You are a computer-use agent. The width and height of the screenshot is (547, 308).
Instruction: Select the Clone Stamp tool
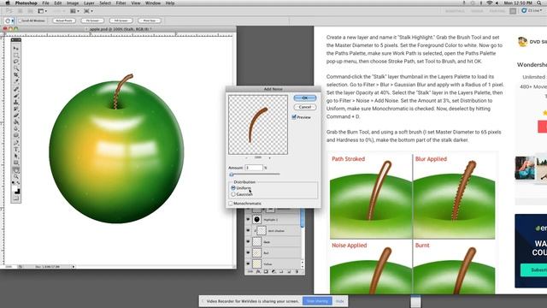click(x=15, y=102)
